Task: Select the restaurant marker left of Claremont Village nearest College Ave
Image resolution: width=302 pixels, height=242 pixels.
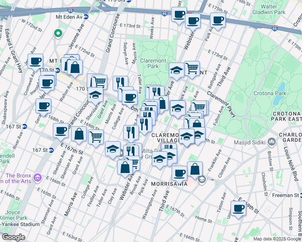Action: click(131, 133)
